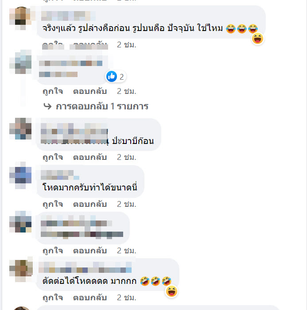This screenshot has width=307, height=310.
Task: Open avatar beside ตัดต่อได้โหดดดด มากกก comment
Action: click(x=21, y=269)
